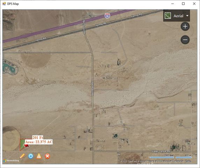
Task: Click the Microsoft Bing logo
Action: pyautogui.click(x=11, y=160)
